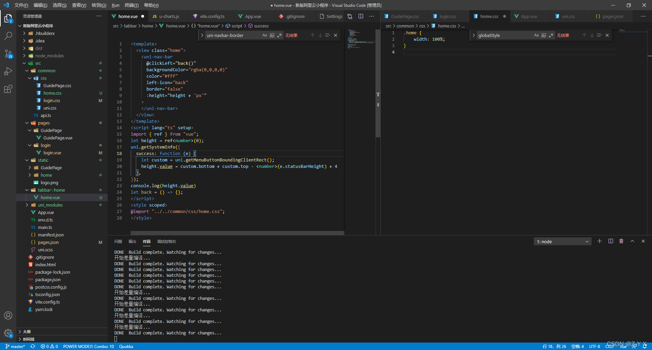
Task: Toggle Match Case in left find widget
Action: pos(265,35)
